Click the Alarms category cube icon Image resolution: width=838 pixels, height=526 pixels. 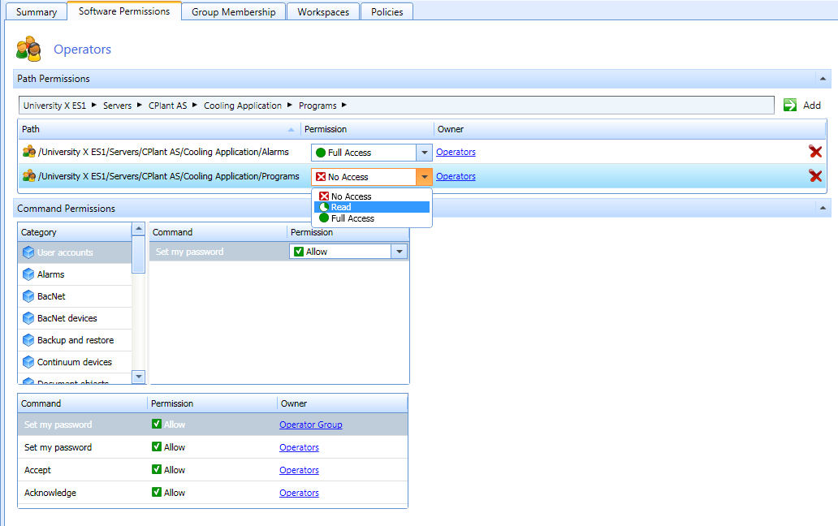[28, 274]
